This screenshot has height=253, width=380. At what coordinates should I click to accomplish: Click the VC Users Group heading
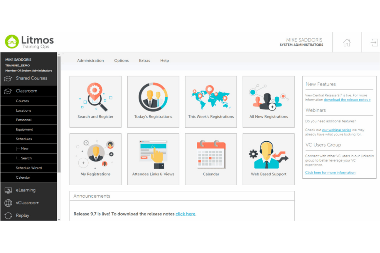point(323,145)
